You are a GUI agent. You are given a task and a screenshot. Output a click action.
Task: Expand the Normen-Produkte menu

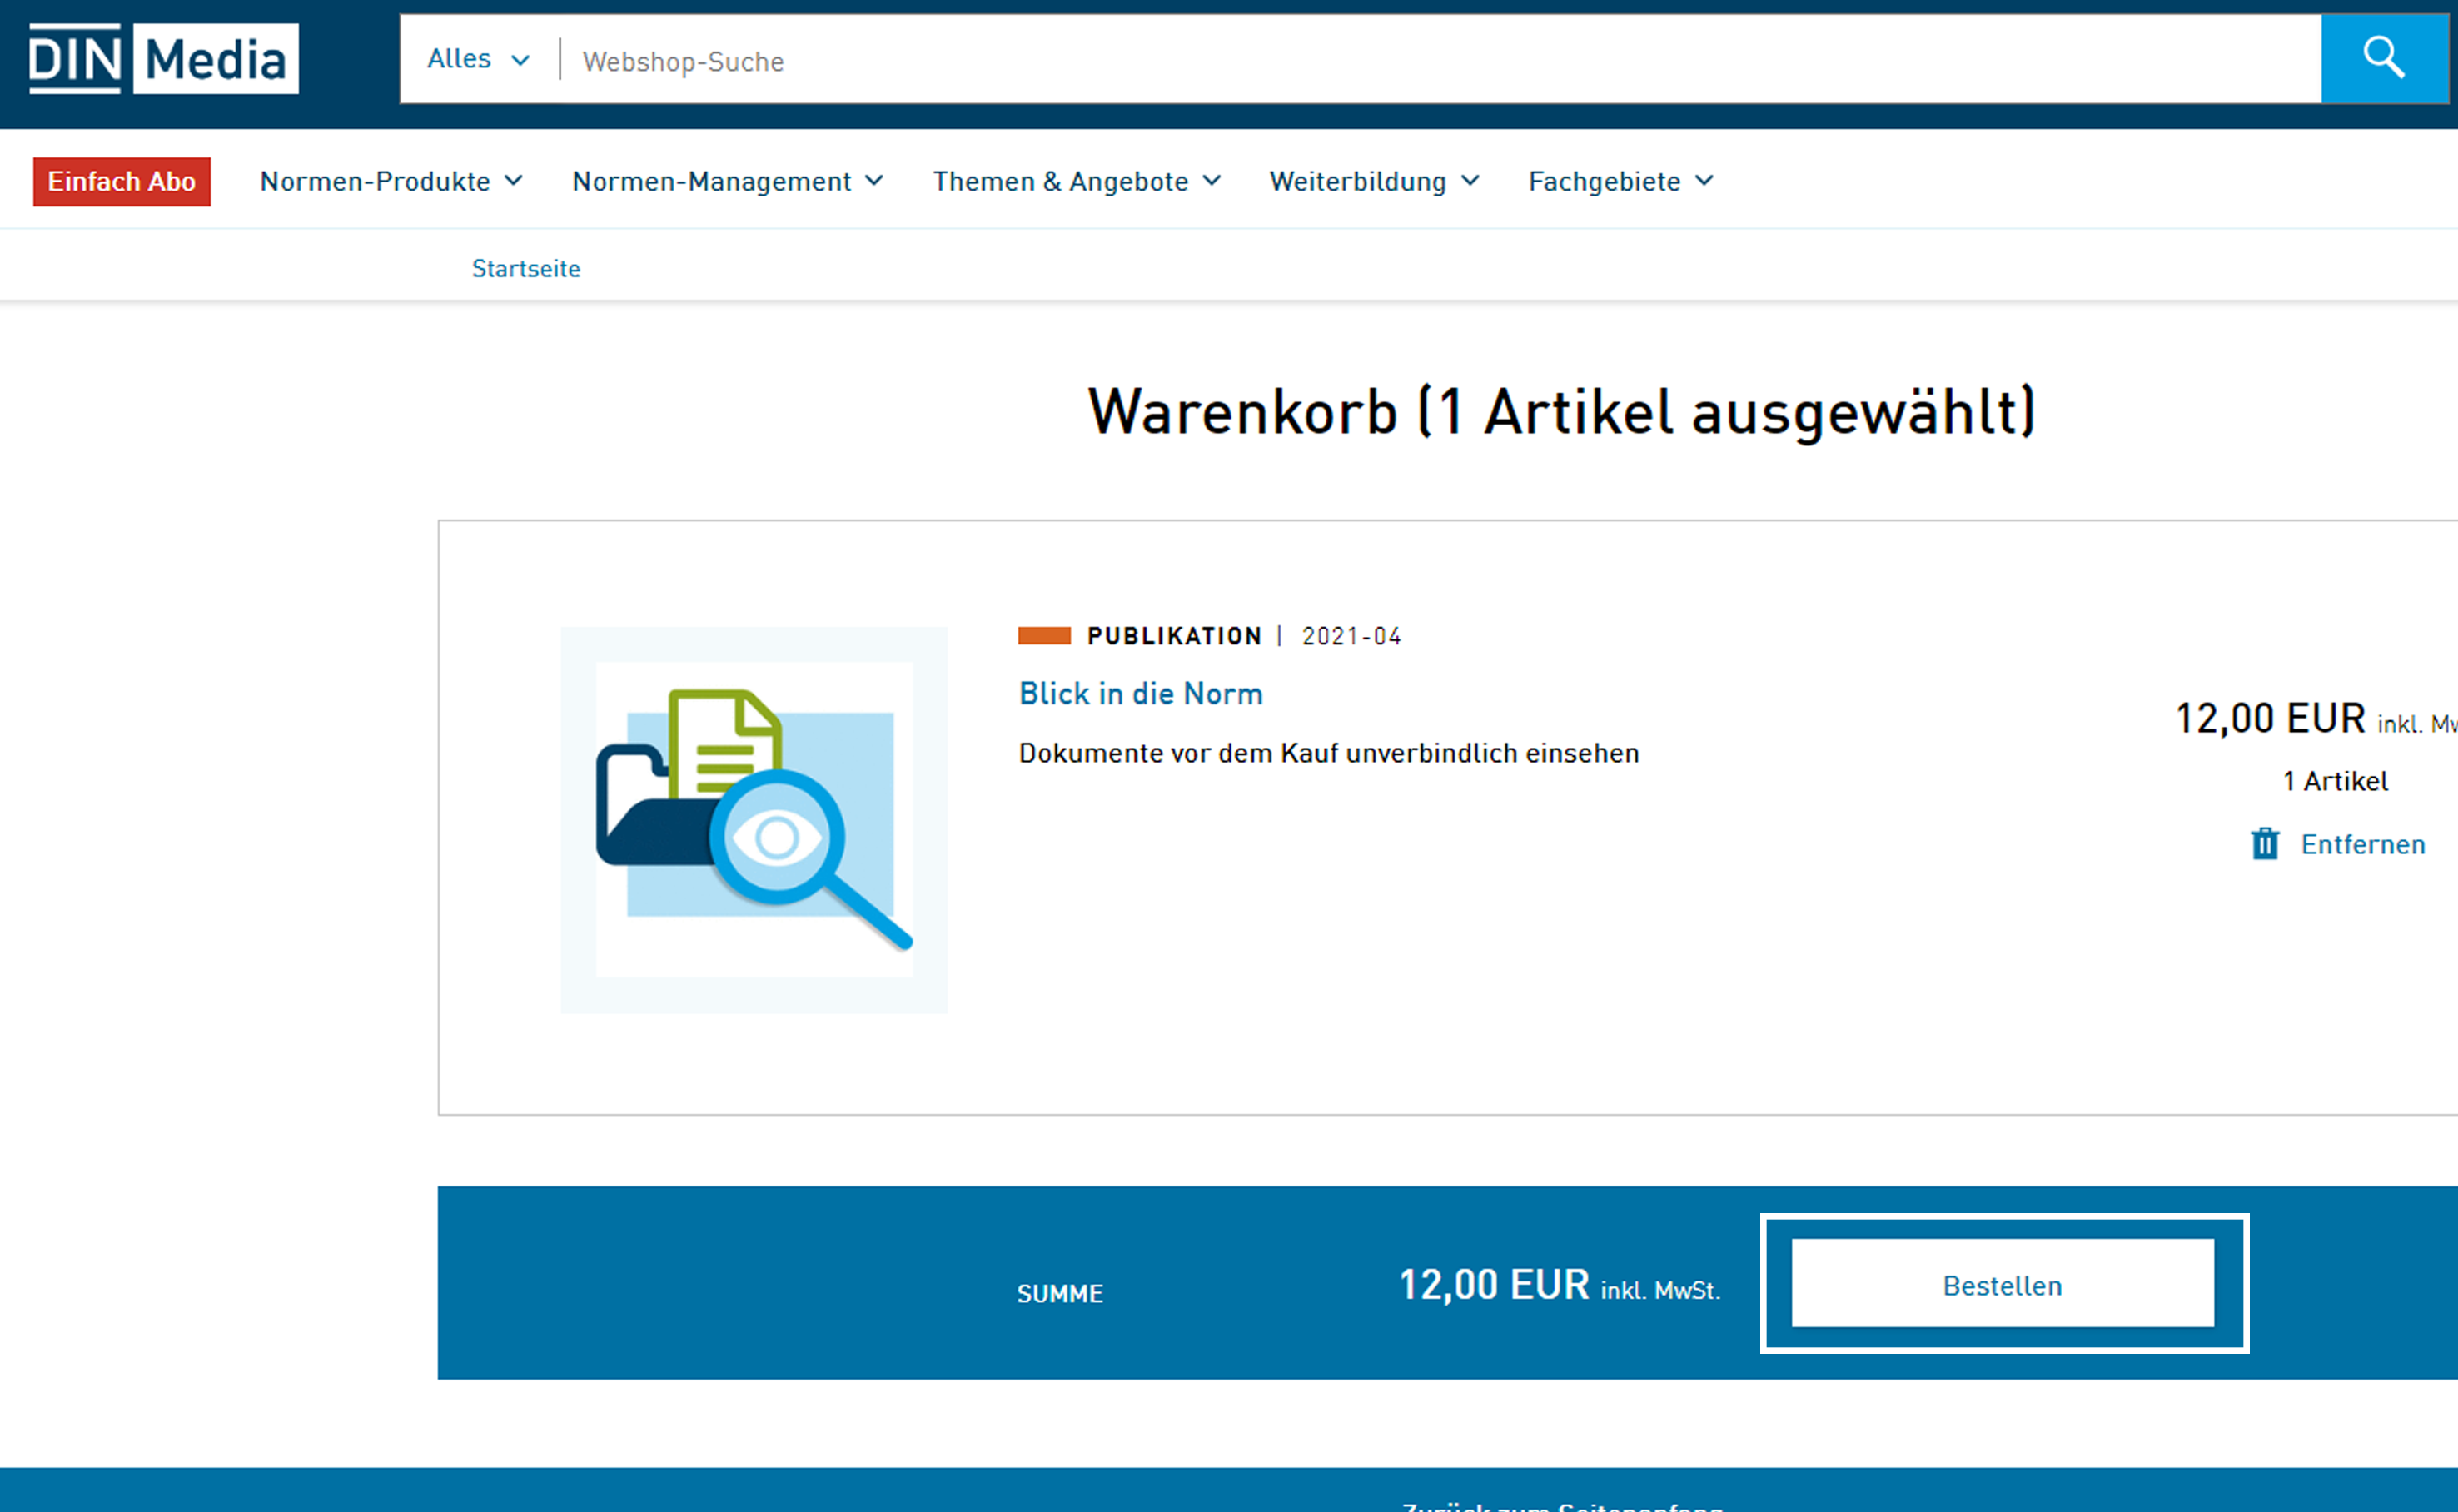click(x=391, y=181)
